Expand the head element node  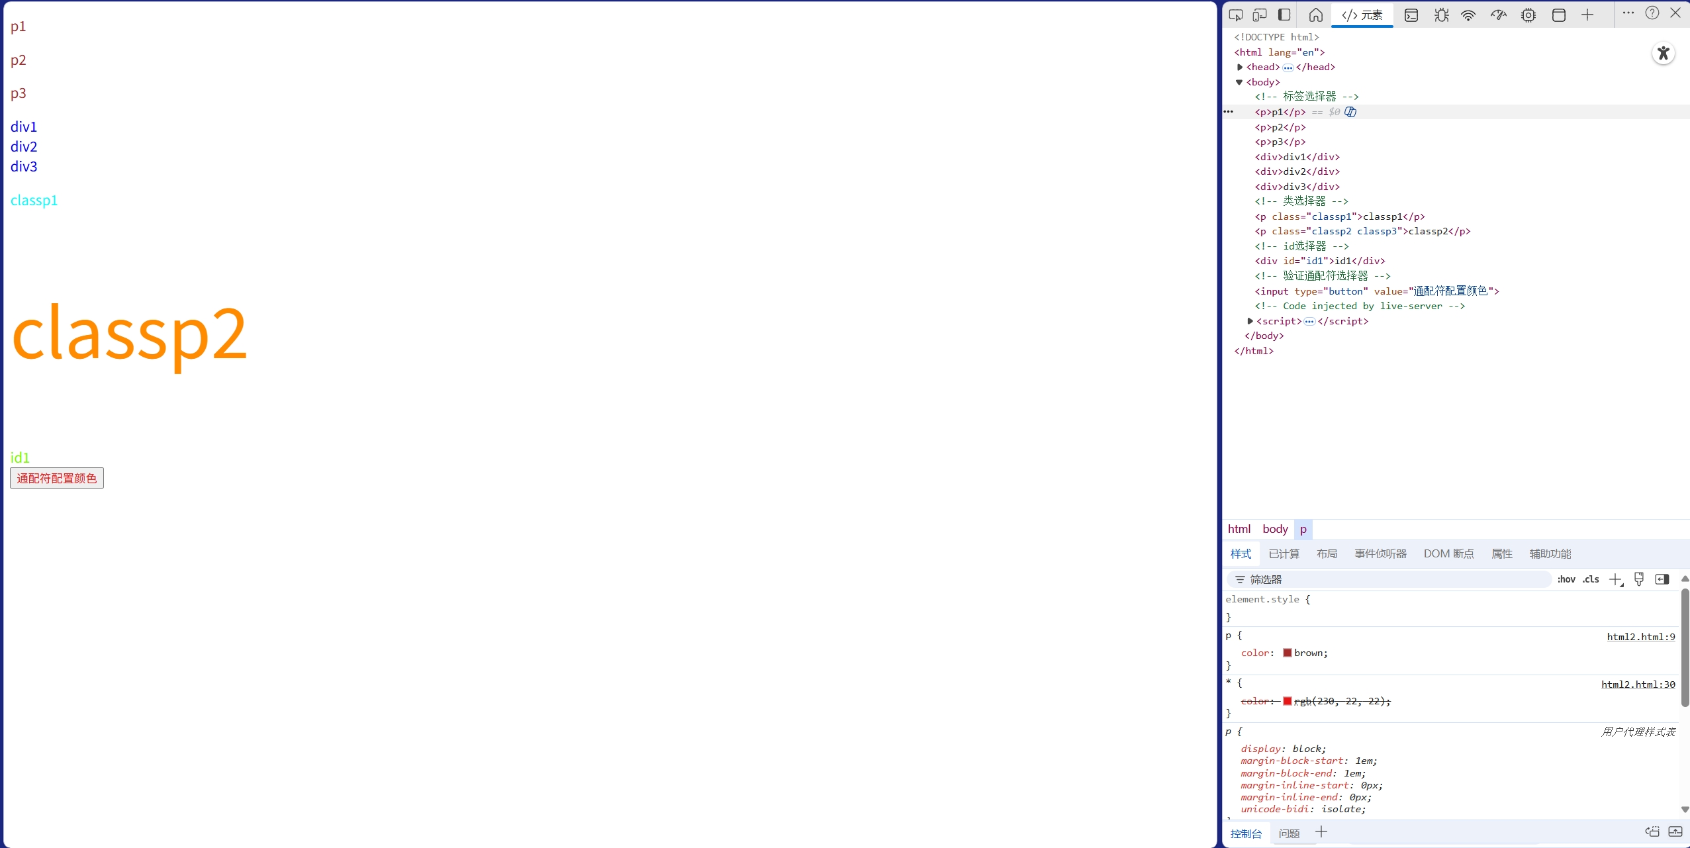click(1240, 67)
